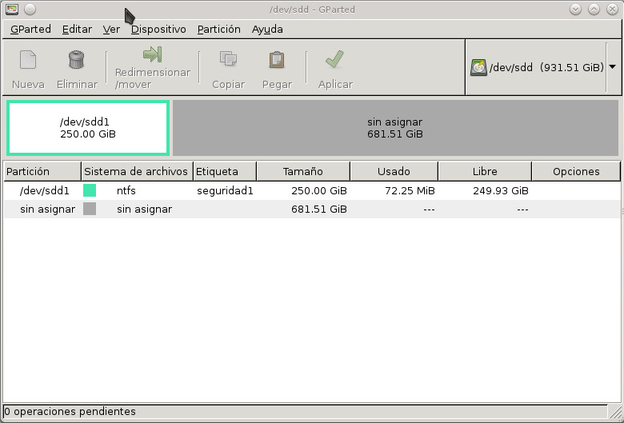Open the GParted menu
The width and height of the screenshot is (624, 423).
30,30
